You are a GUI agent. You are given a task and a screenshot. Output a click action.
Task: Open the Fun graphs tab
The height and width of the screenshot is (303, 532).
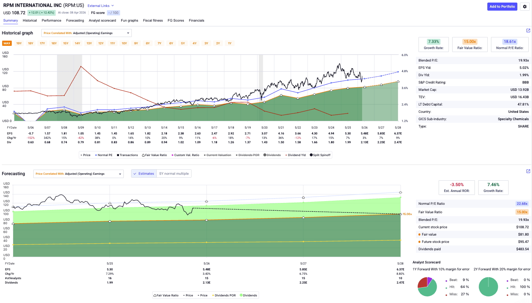[130, 21]
